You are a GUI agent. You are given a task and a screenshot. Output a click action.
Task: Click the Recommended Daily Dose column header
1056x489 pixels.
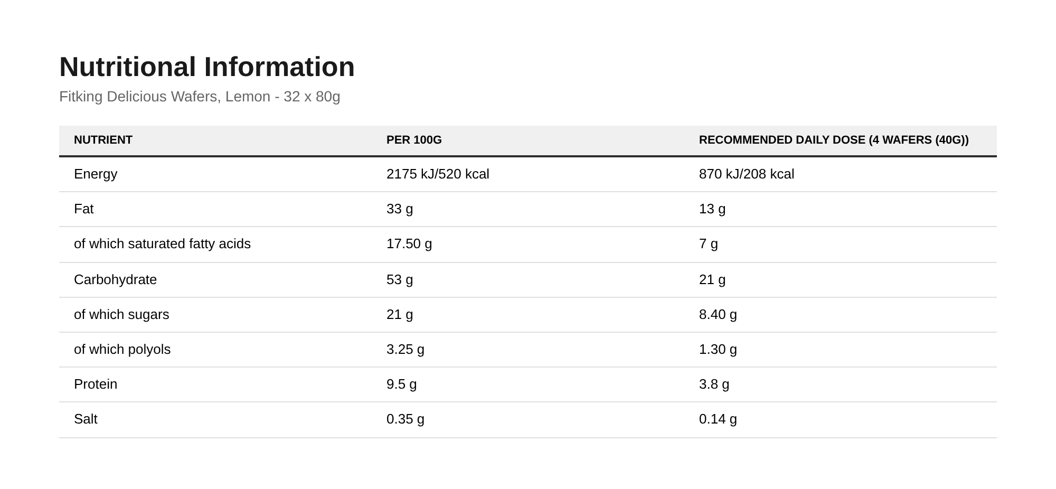tap(834, 140)
